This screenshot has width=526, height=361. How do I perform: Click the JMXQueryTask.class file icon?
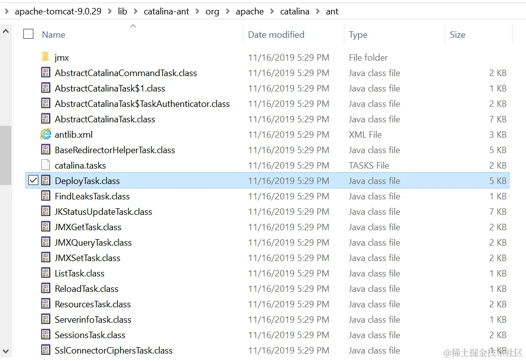pyautogui.click(x=46, y=242)
